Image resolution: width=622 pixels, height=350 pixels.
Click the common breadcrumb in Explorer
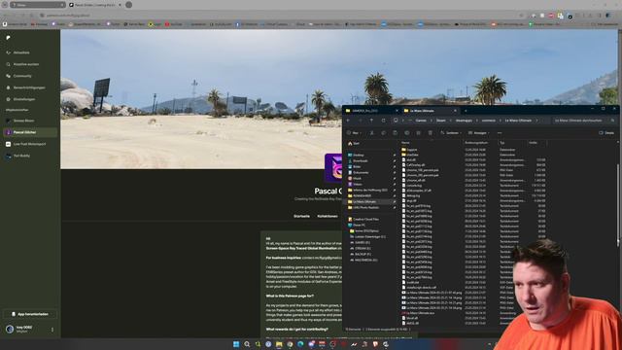(x=488, y=121)
